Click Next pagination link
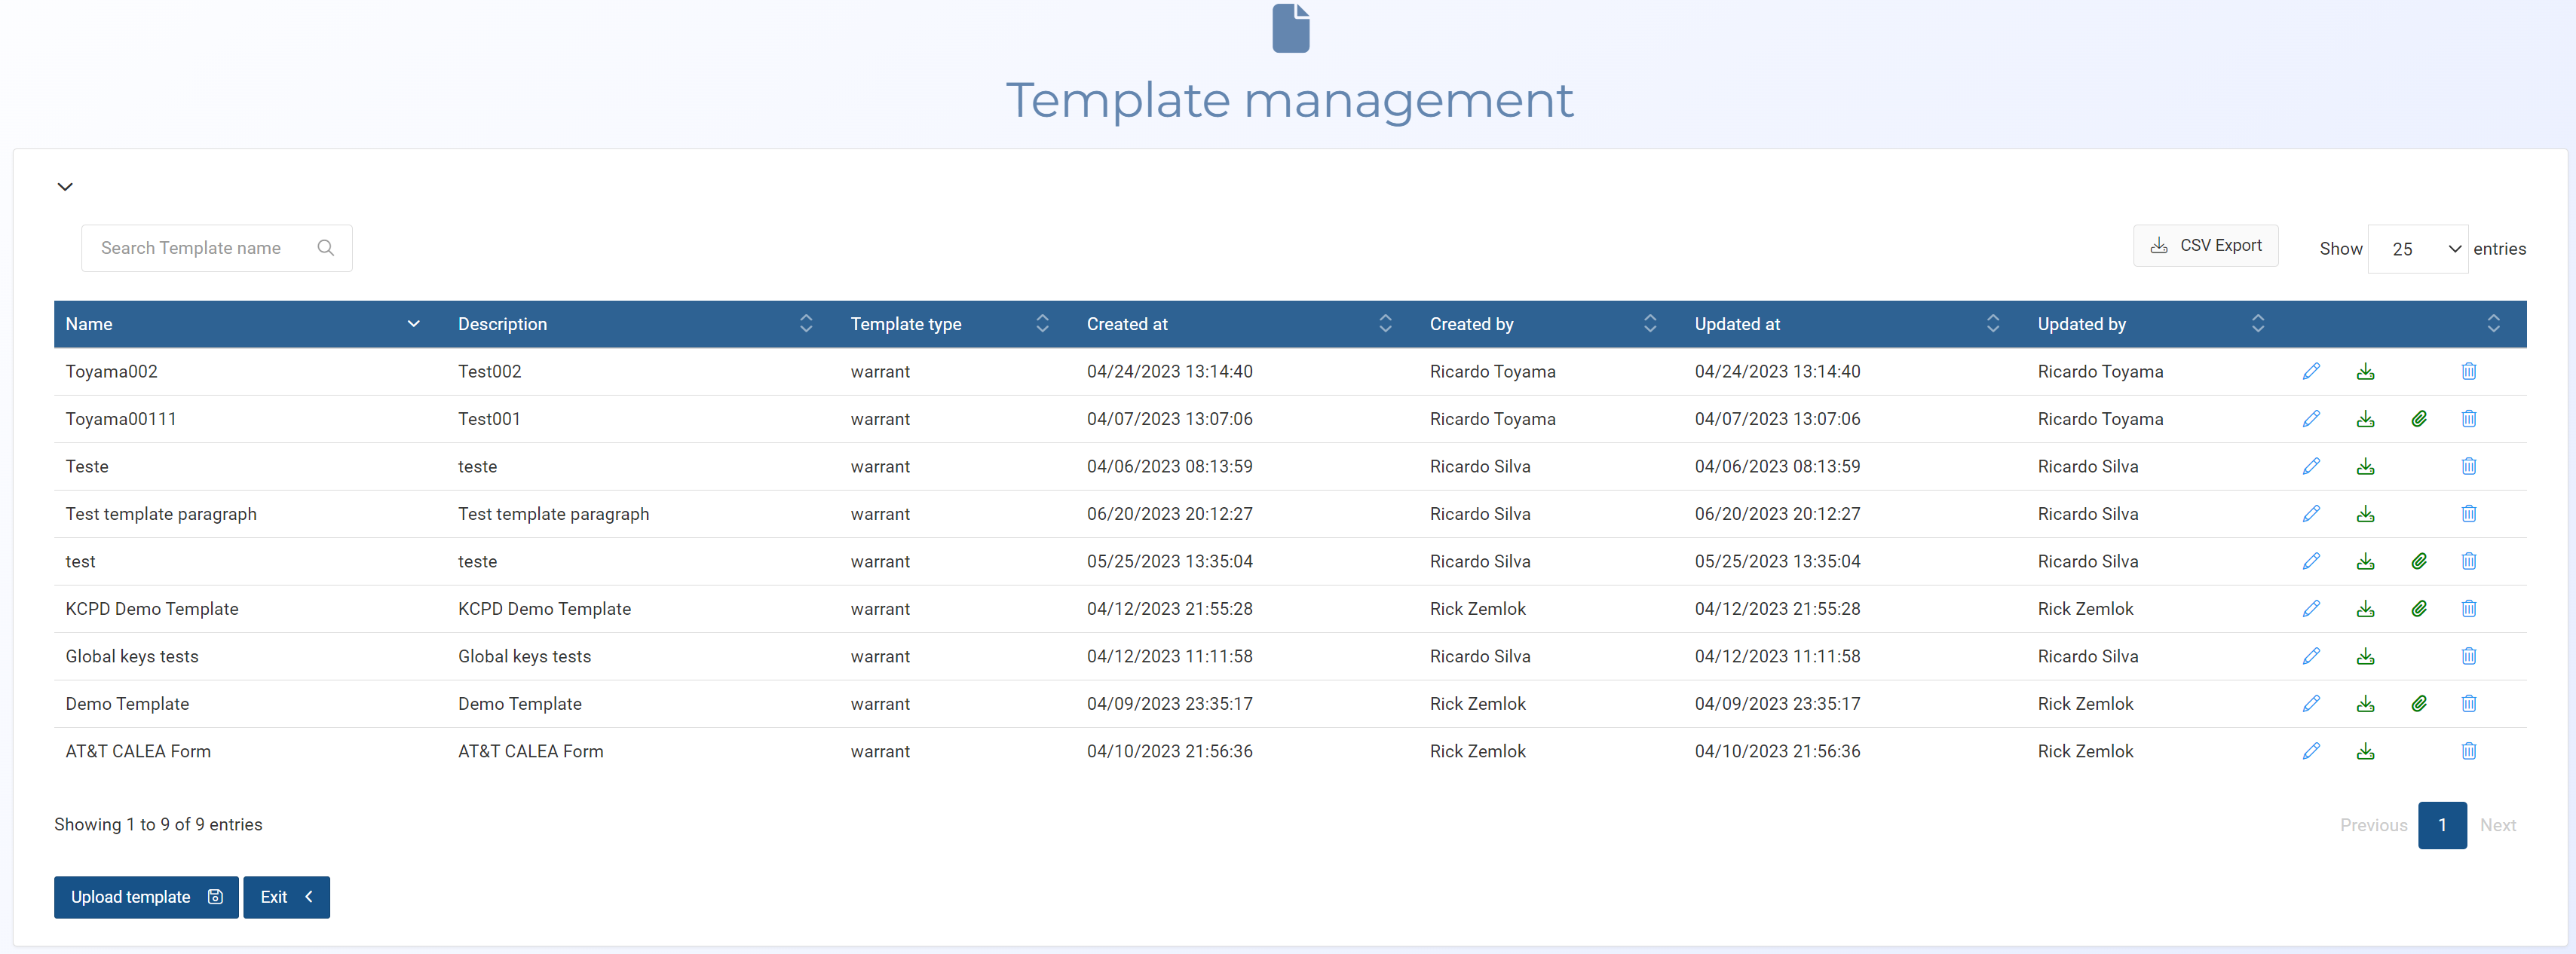Viewport: 2576px width, 954px height. tap(2497, 825)
